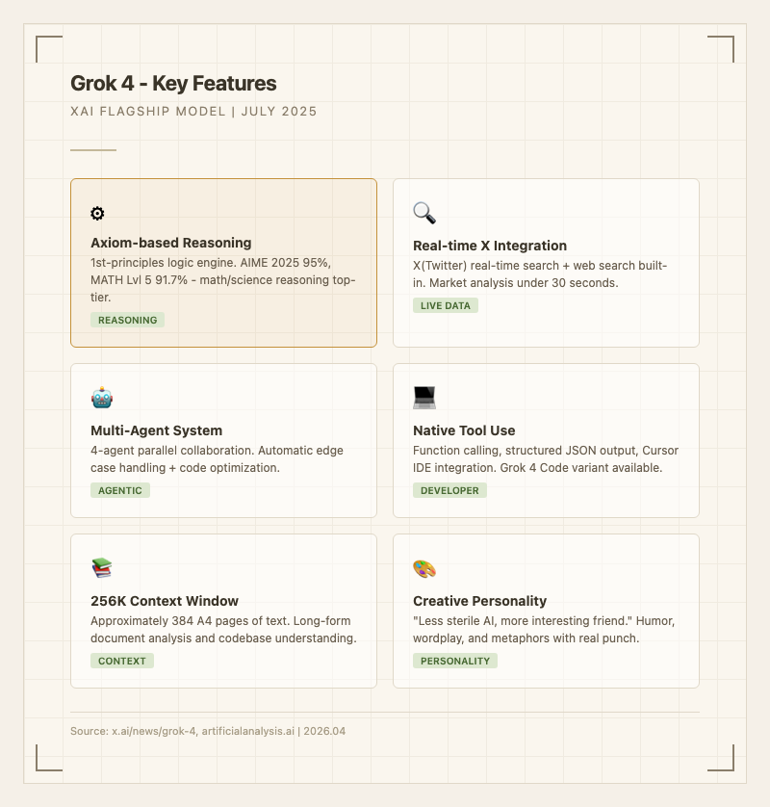The image size is (770, 807).
Task: Select the REASONING tag badge
Action: tap(127, 320)
